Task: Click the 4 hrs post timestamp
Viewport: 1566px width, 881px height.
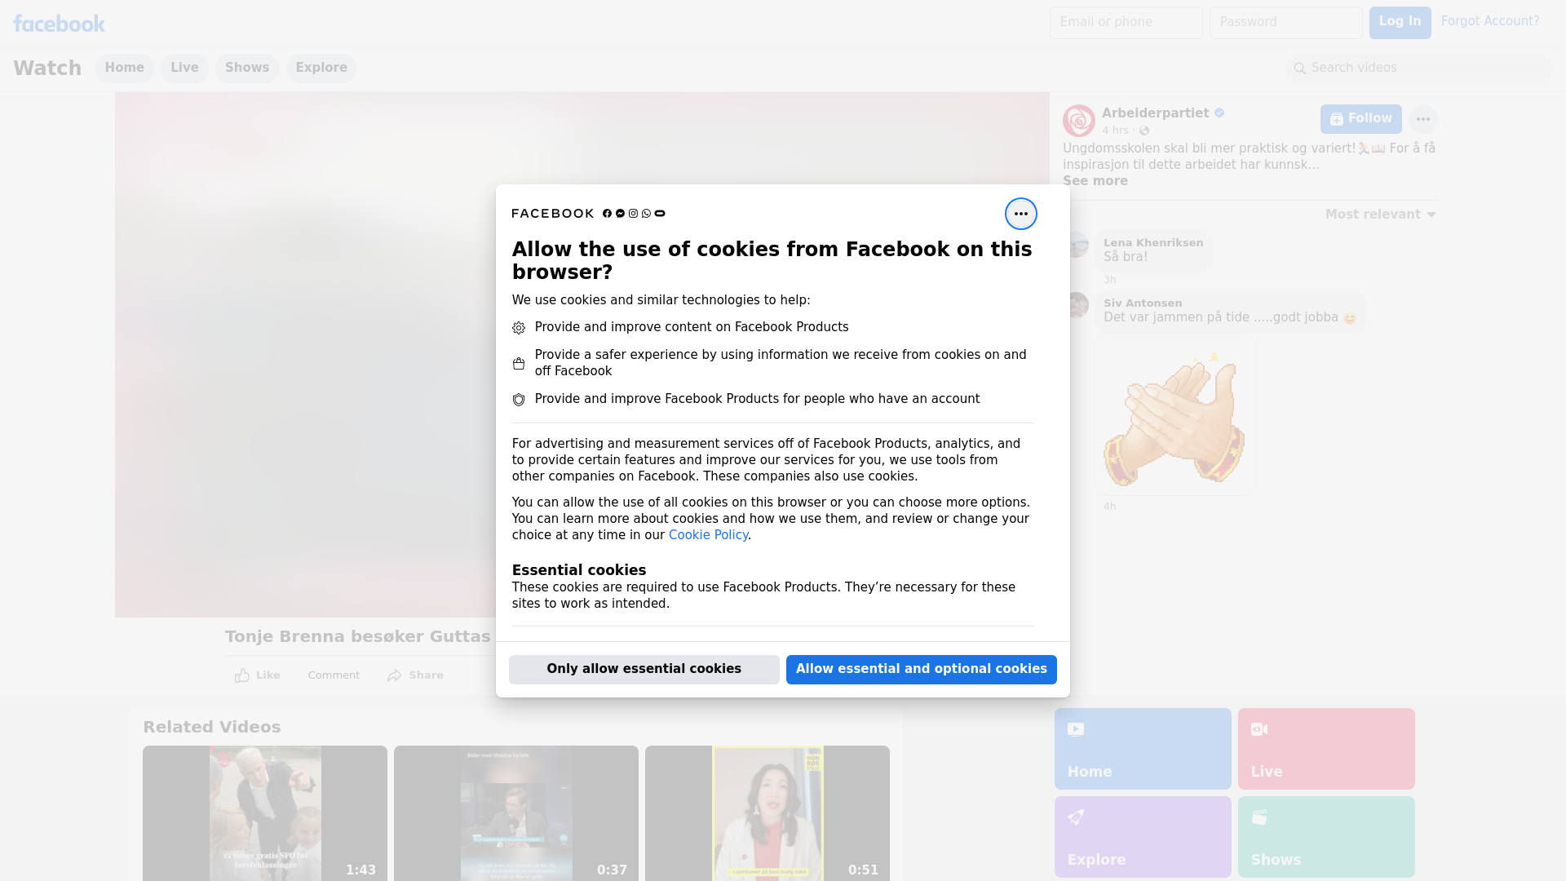Action: coord(1115,131)
